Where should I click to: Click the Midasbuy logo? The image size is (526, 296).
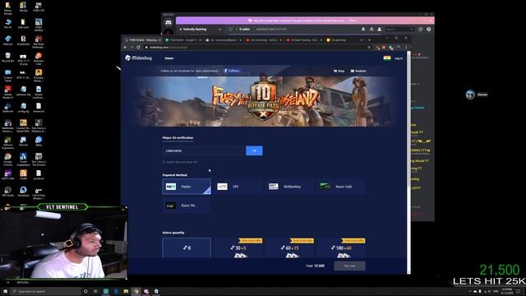click(139, 58)
